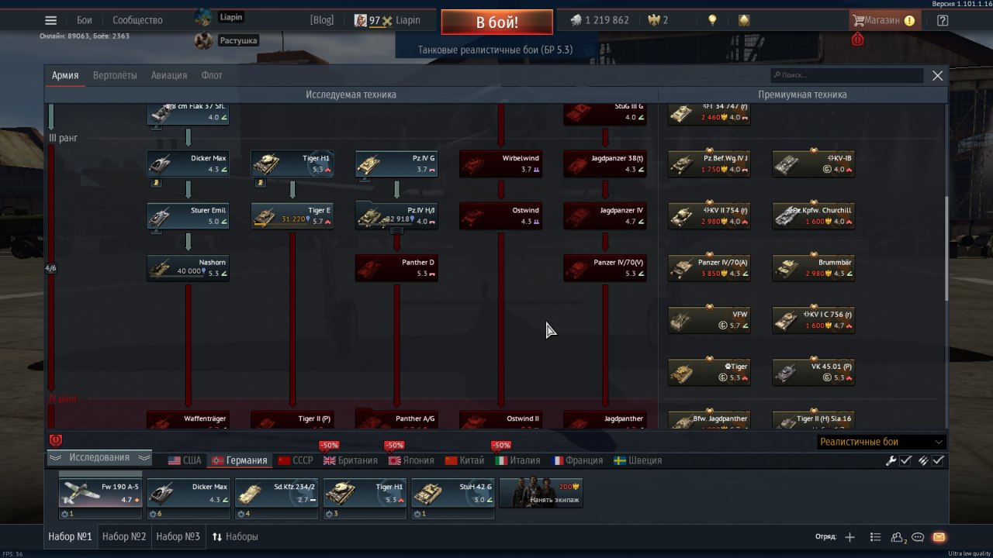The width and height of the screenshot is (993, 558).
Task: Switch to the Флот tab
Action: pyautogui.click(x=212, y=75)
